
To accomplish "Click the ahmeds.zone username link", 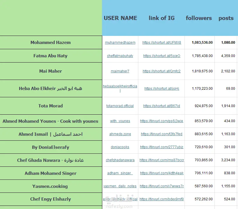I will tap(120, 134).
